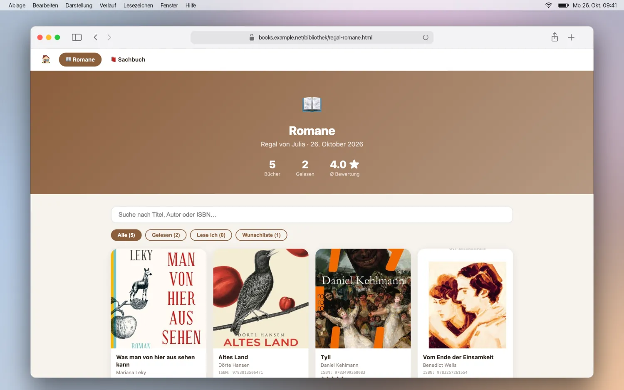Open the Vom Ende der Einsamkeit cover
624x390 pixels.
[x=465, y=299]
